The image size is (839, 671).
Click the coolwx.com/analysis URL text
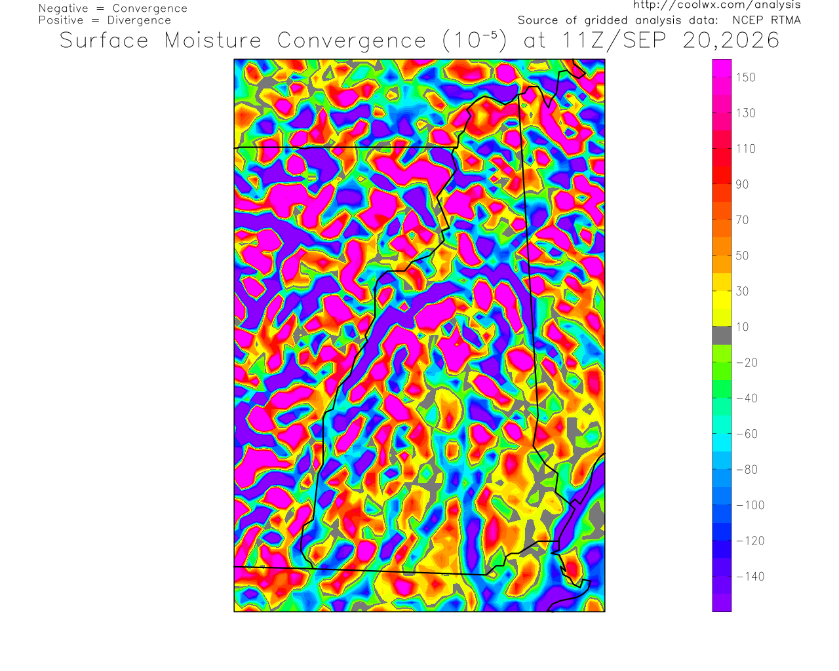coord(717,5)
